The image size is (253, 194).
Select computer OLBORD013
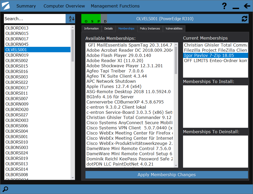pos(37,28)
